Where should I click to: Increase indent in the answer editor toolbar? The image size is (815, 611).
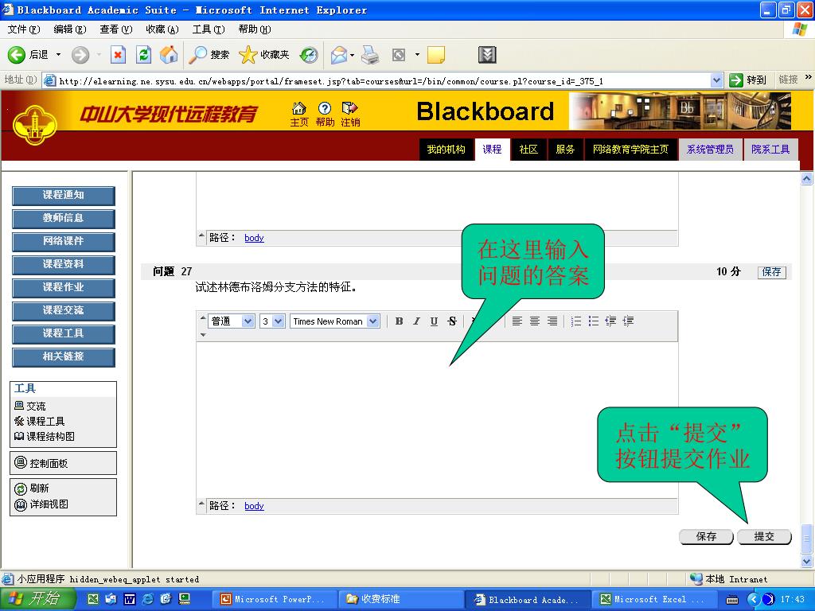[x=628, y=321]
